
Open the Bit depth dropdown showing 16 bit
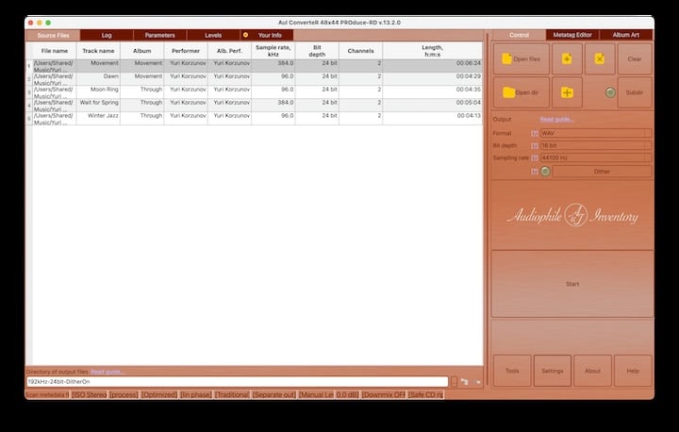point(596,145)
